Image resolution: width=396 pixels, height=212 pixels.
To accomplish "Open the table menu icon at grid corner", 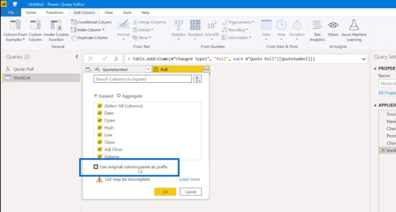I will pyautogui.click(x=88, y=69).
